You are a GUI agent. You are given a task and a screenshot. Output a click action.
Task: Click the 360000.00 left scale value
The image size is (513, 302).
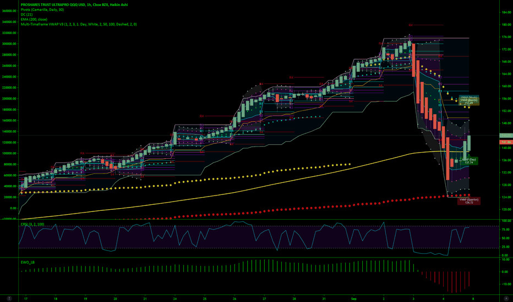pos(9,11)
